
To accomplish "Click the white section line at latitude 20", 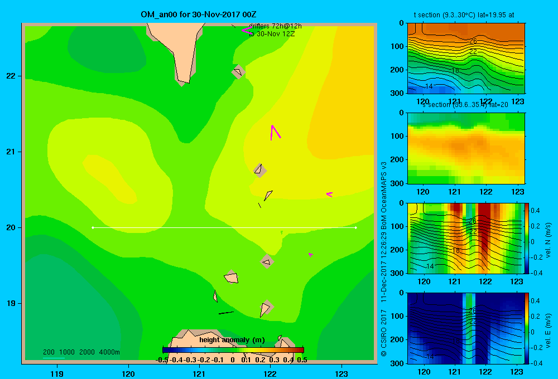I will click(224, 227).
